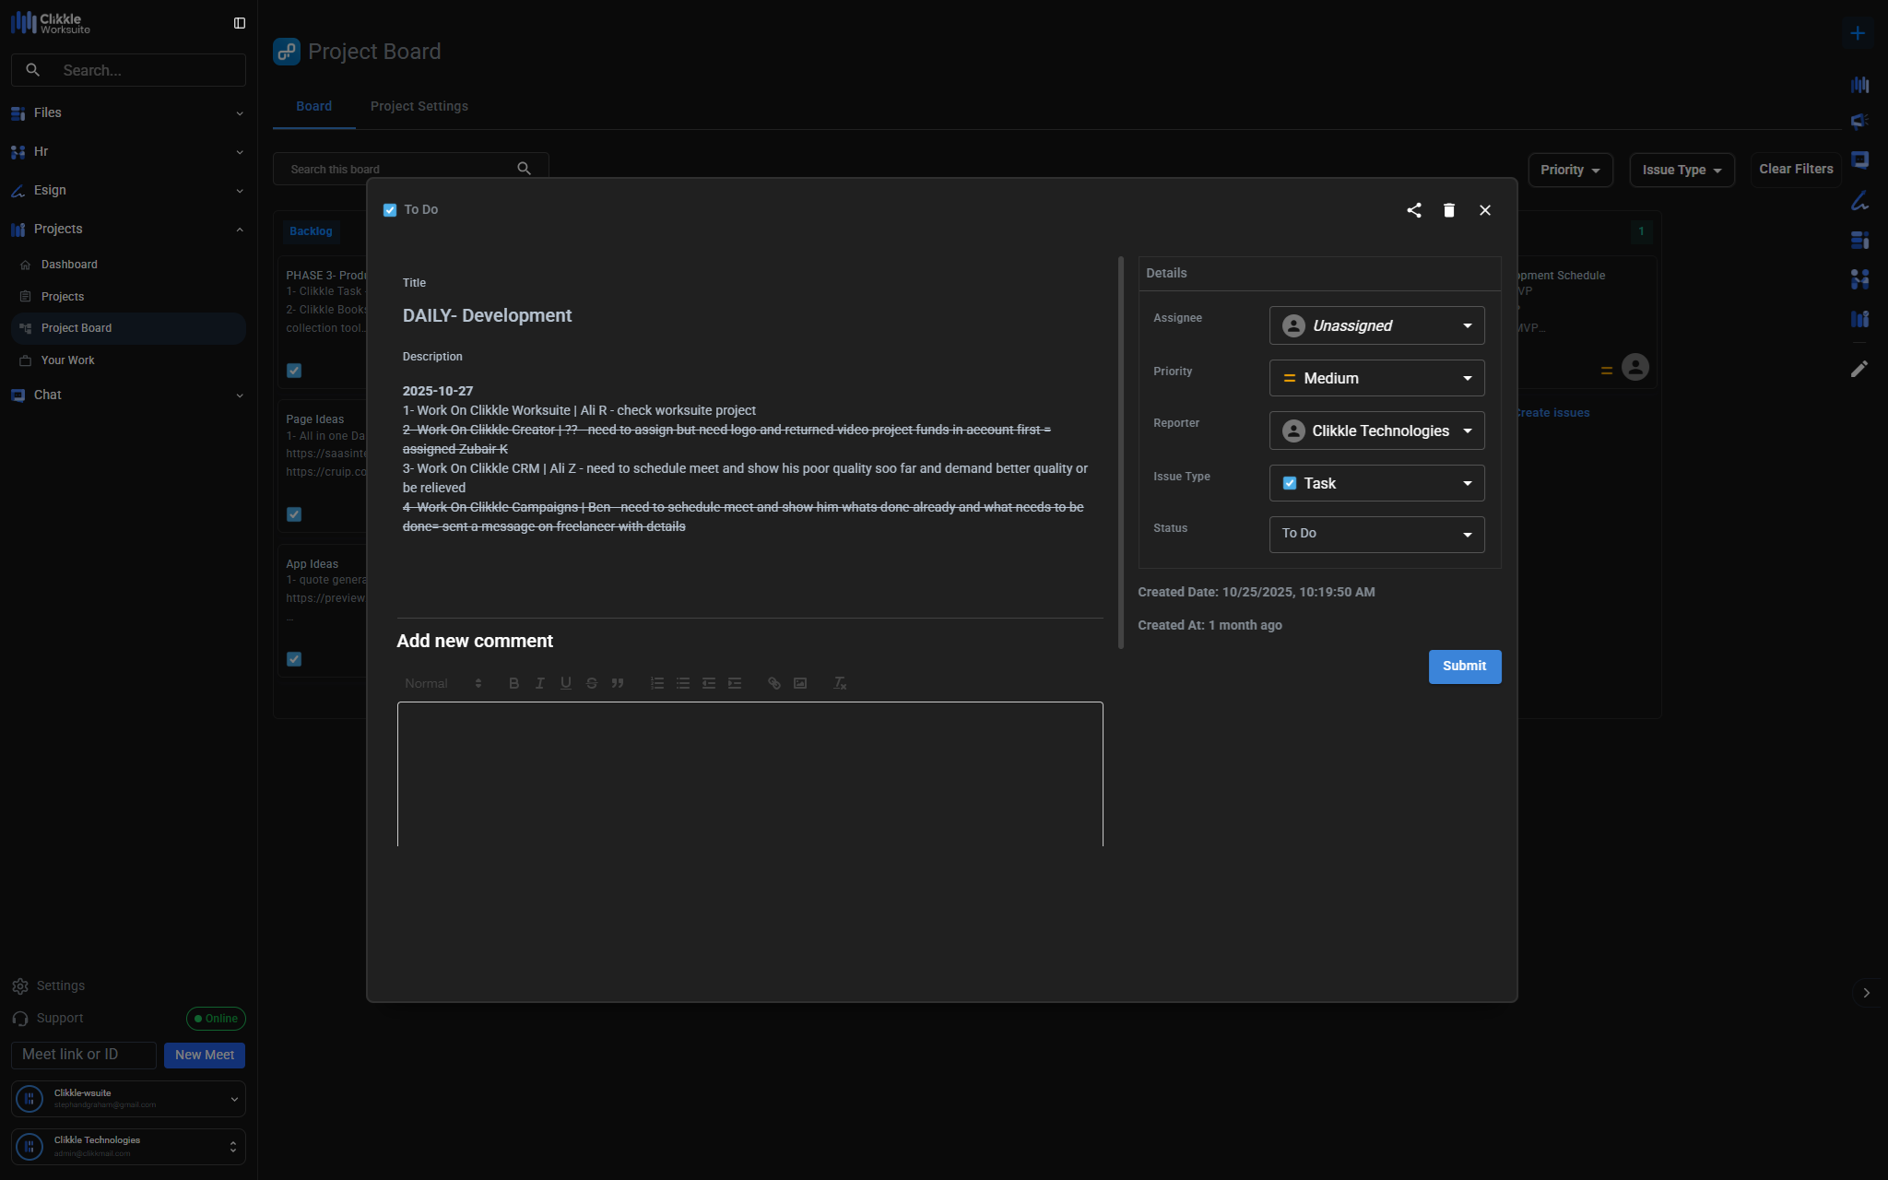Click inside the new comment text area
This screenshot has height=1180, width=1888.
[749, 774]
